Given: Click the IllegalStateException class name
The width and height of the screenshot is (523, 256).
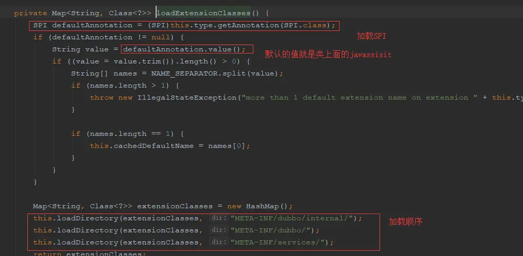Looking at the screenshot, I should pyautogui.click(x=187, y=98).
